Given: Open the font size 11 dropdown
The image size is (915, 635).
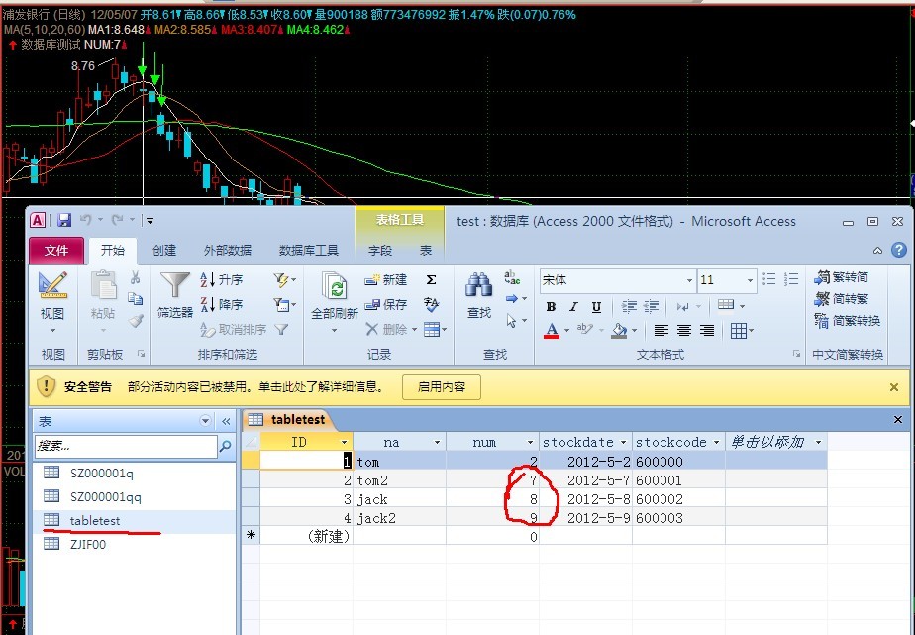Looking at the screenshot, I should (751, 280).
